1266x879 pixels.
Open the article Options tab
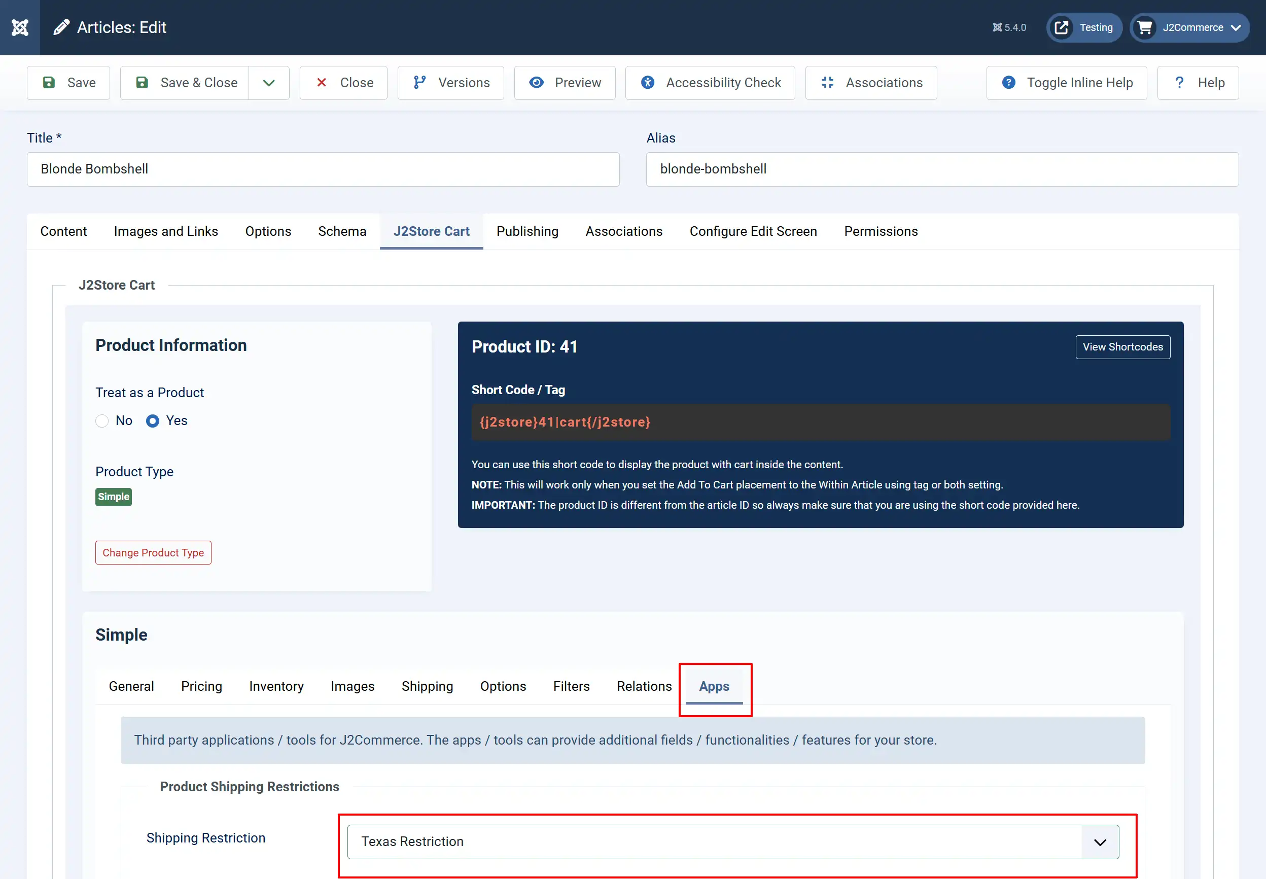pos(268,231)
